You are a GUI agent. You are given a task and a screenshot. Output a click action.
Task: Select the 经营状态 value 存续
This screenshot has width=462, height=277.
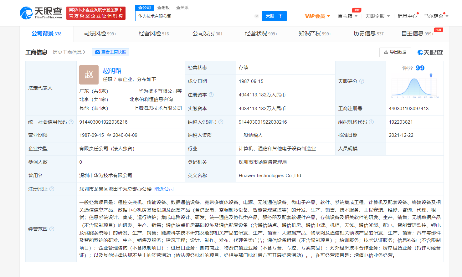click(x=244, y=67)
